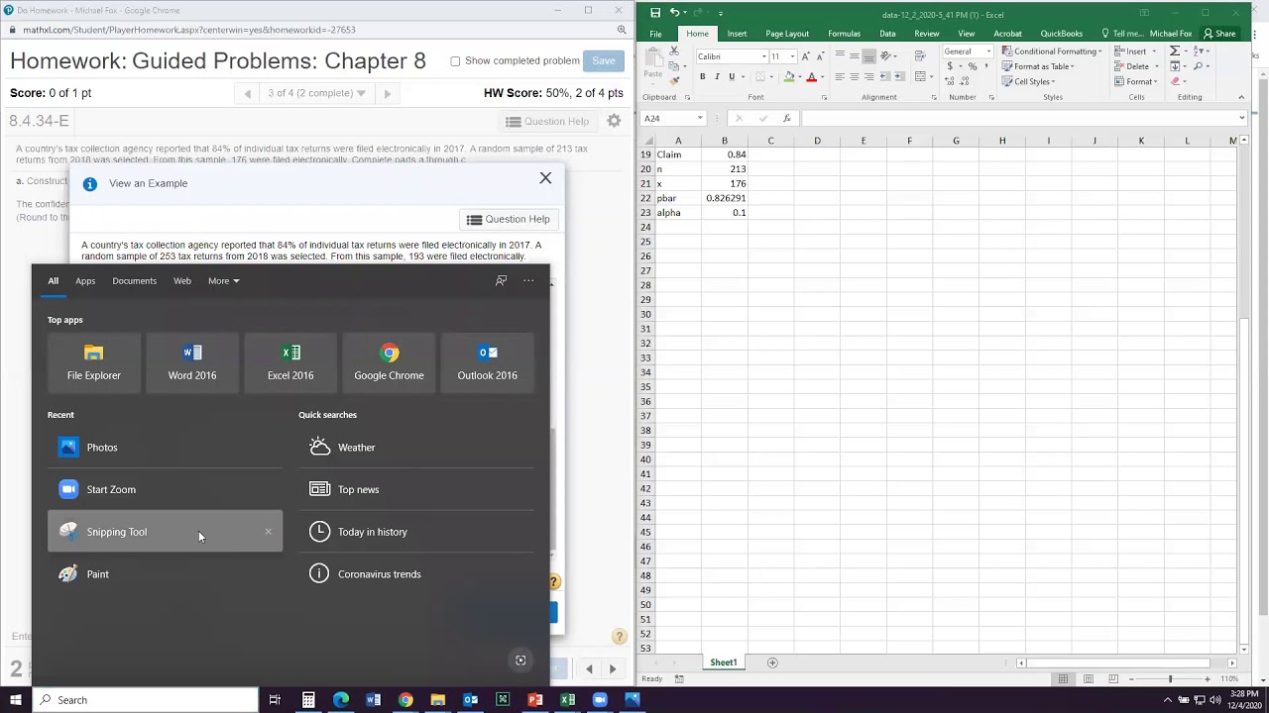The height and width of the screenshot is (713, 1269).
Task: Open the Number Format General dropdown
Action: (987, 51)
